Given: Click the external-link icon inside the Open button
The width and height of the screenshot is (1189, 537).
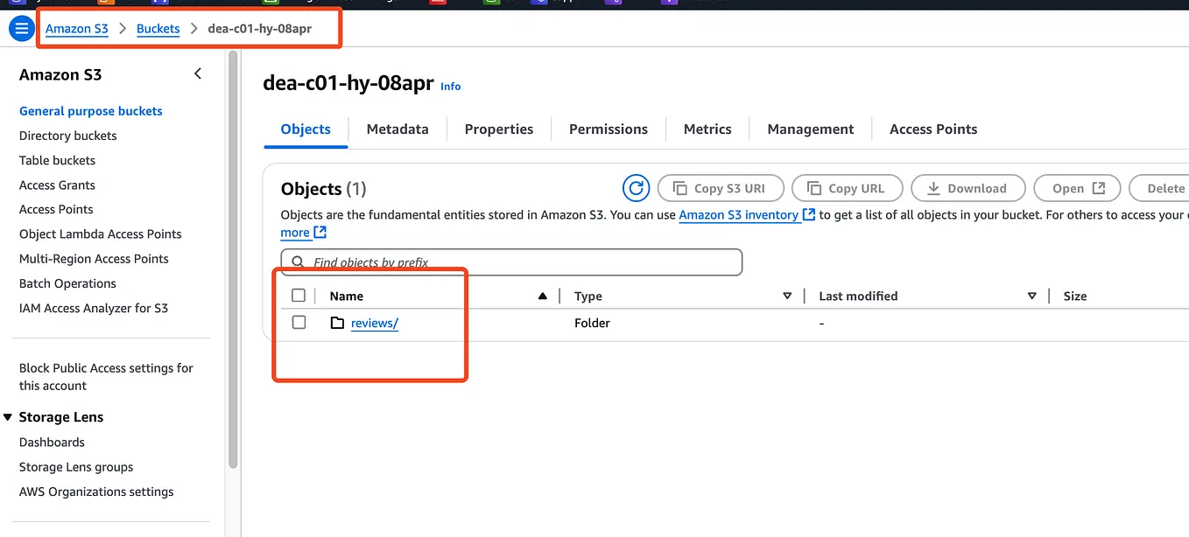Looking at the screenshot, I should pyautogui.click(x=1098, y=187).
